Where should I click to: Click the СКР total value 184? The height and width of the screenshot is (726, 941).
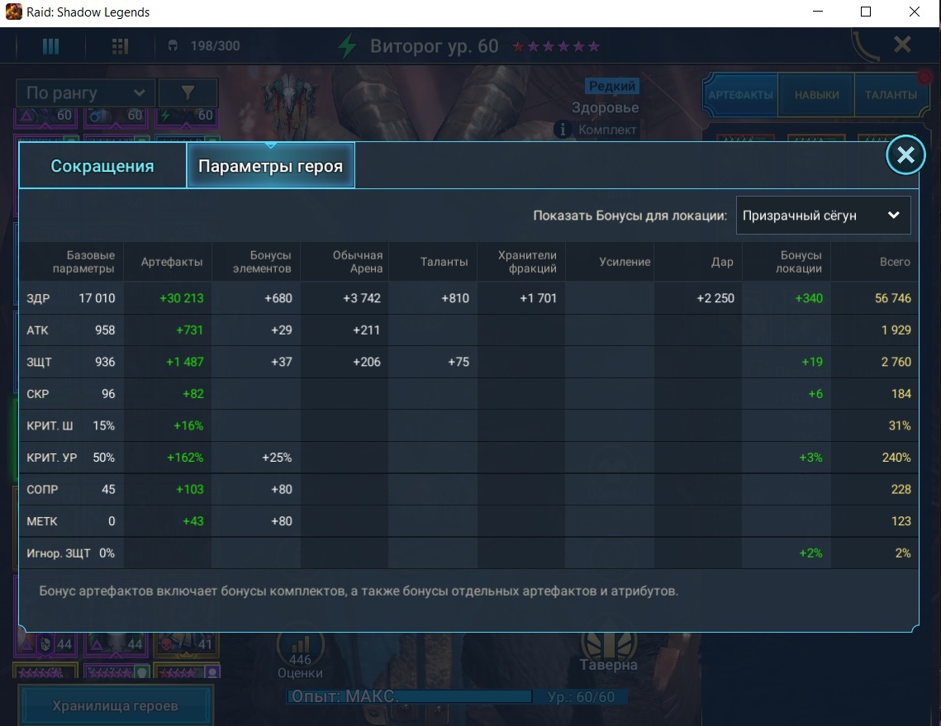[x=901, y=394]
